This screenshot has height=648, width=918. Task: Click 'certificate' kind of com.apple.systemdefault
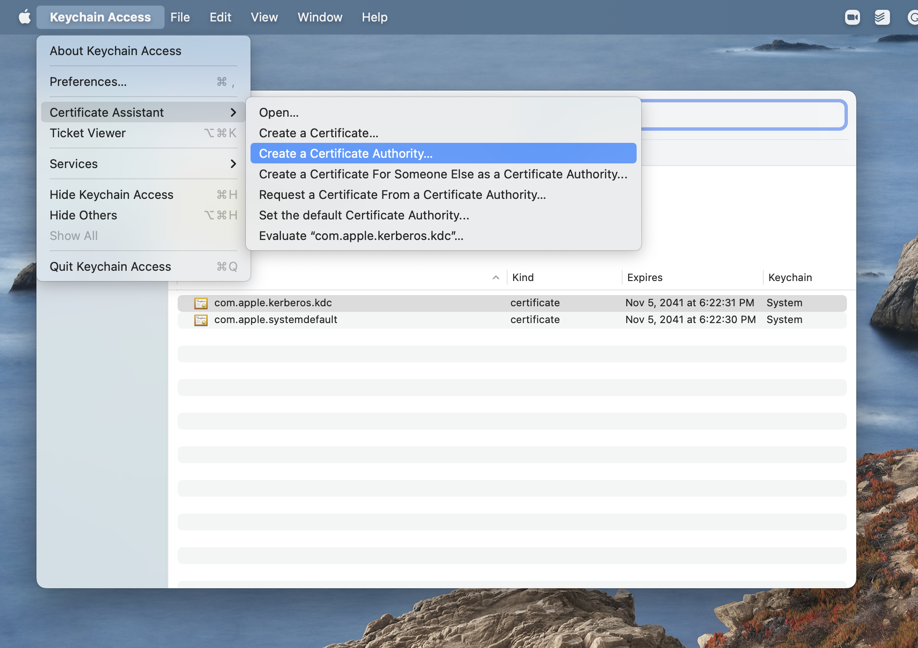(535, 320)
